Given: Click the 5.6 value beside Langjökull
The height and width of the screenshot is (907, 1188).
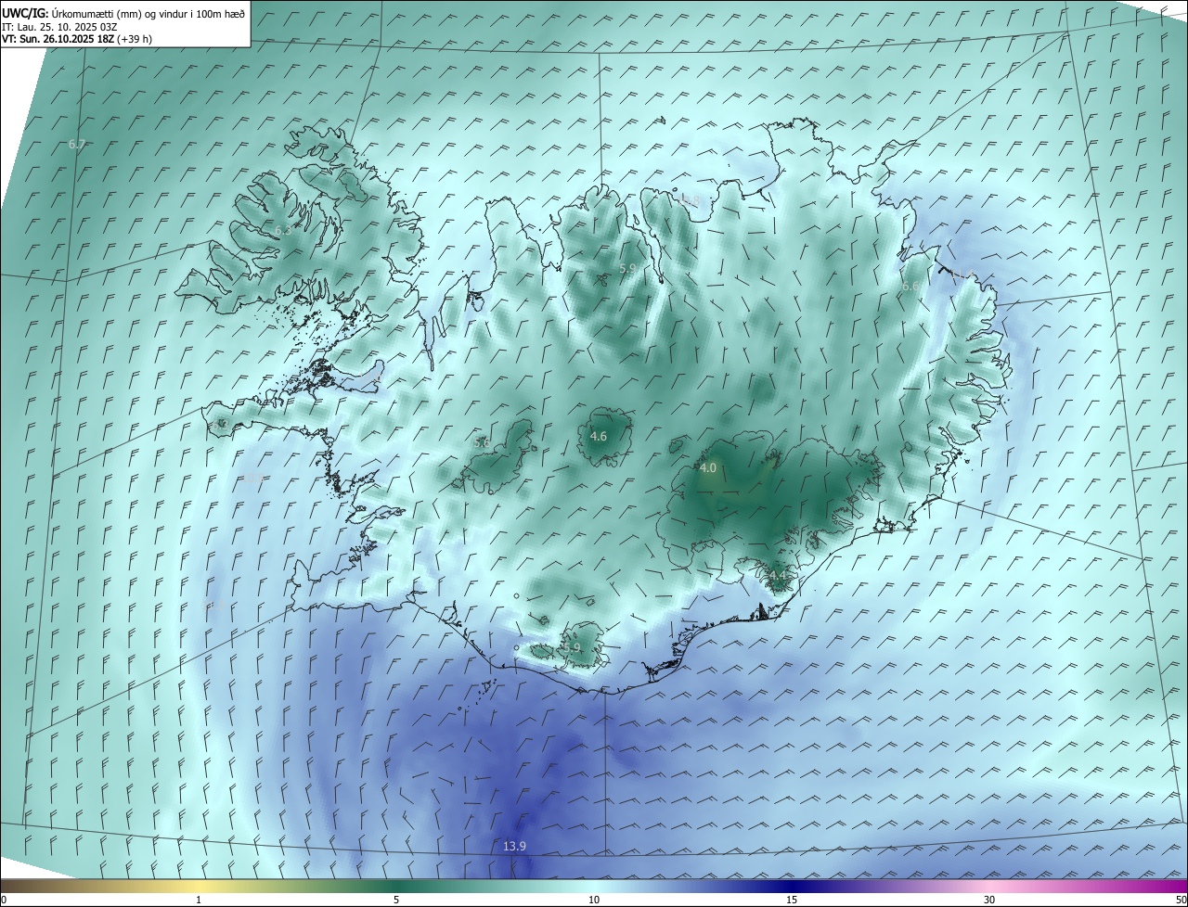Looking at the screenshot, I should (482, 443).
